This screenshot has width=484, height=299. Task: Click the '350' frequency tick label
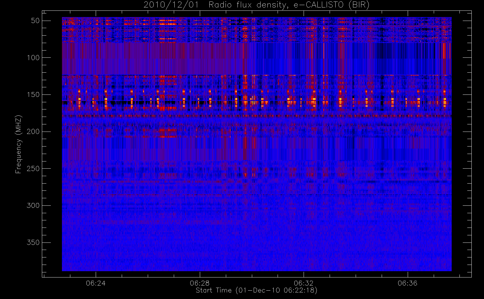(33, 242)
